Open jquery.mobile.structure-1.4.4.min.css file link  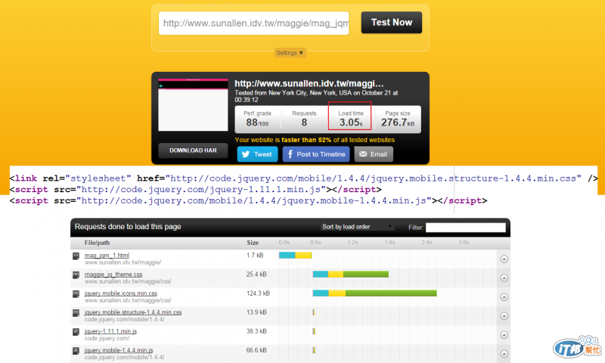pos(133,312)
